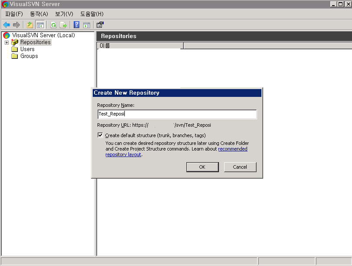The width and height of the screenshot is (352, 266).
Task: Click the Repositories node icon in tree
Action: pos(15,42)
